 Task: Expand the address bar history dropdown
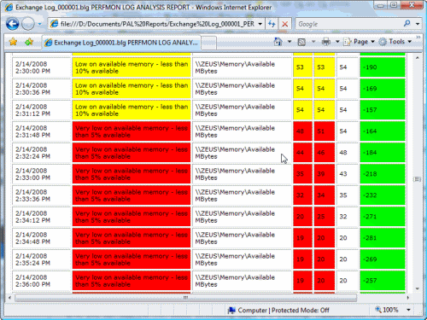pyautogui.click(x=260, y=24)
